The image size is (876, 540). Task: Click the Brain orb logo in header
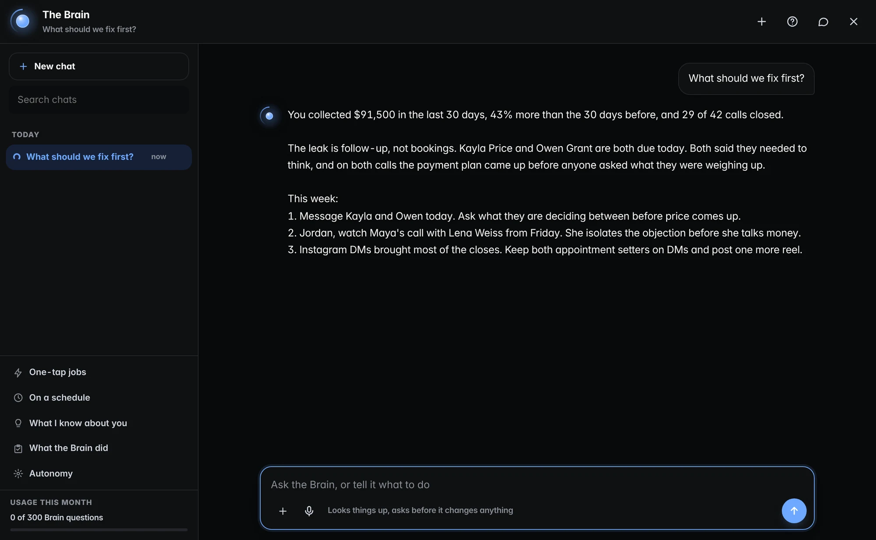pyautogui.click(x=22, y=21)
